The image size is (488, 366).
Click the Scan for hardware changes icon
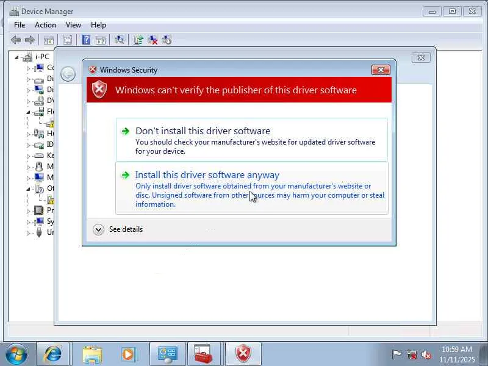[x=119, y=40]
